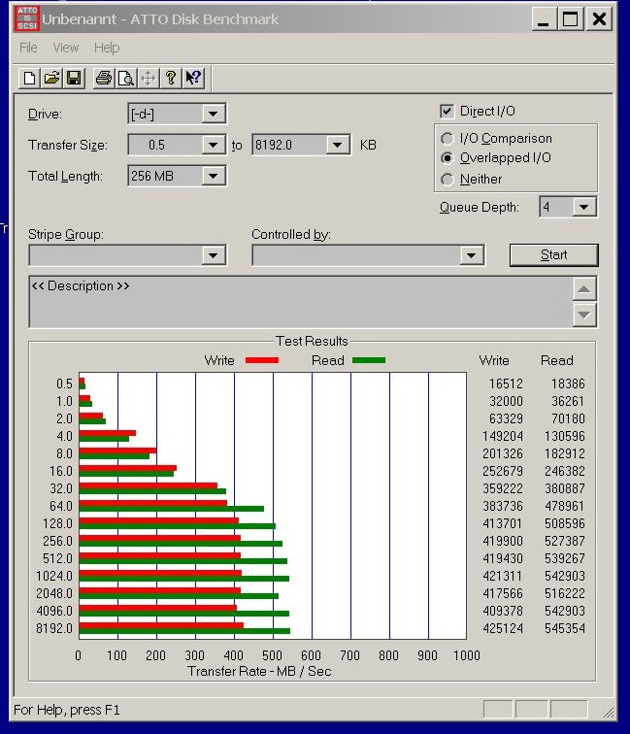The width and height of the screenshot is (630, 734).
Task: Click the 2048.0 row read value 516222
Action: pos(565,593)
